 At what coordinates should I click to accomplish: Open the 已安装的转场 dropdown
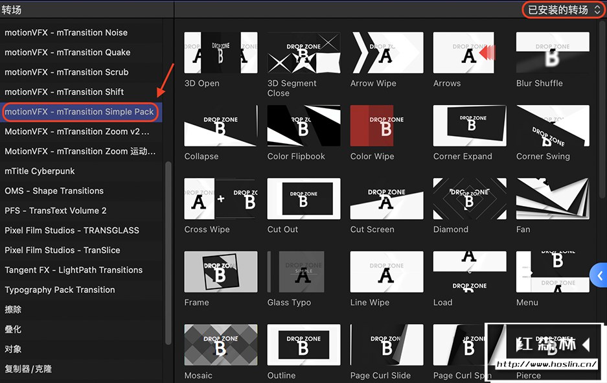(563, 10)
